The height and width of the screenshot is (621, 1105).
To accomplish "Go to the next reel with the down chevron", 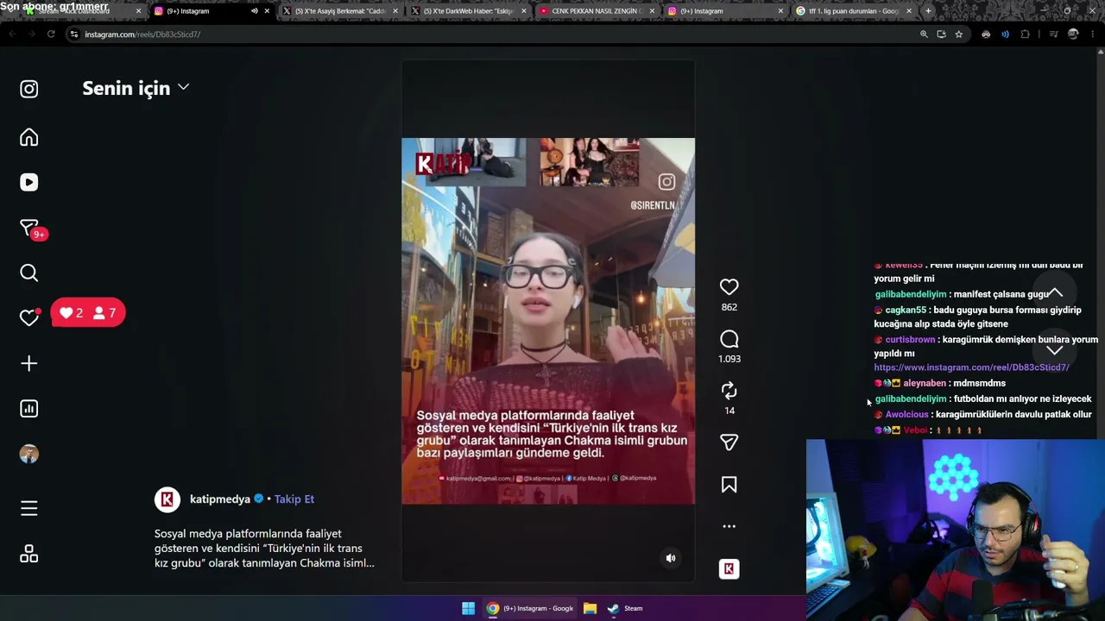I will click(x=1055, y=350).
